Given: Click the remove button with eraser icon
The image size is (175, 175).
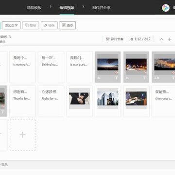Looking at the screenshot, I should 49,25.
